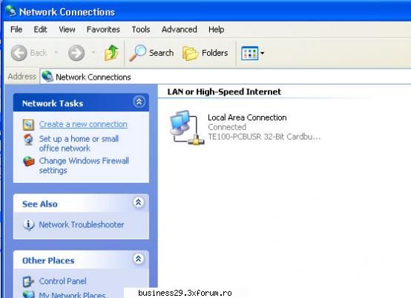Click Create a new connection link

83,124
